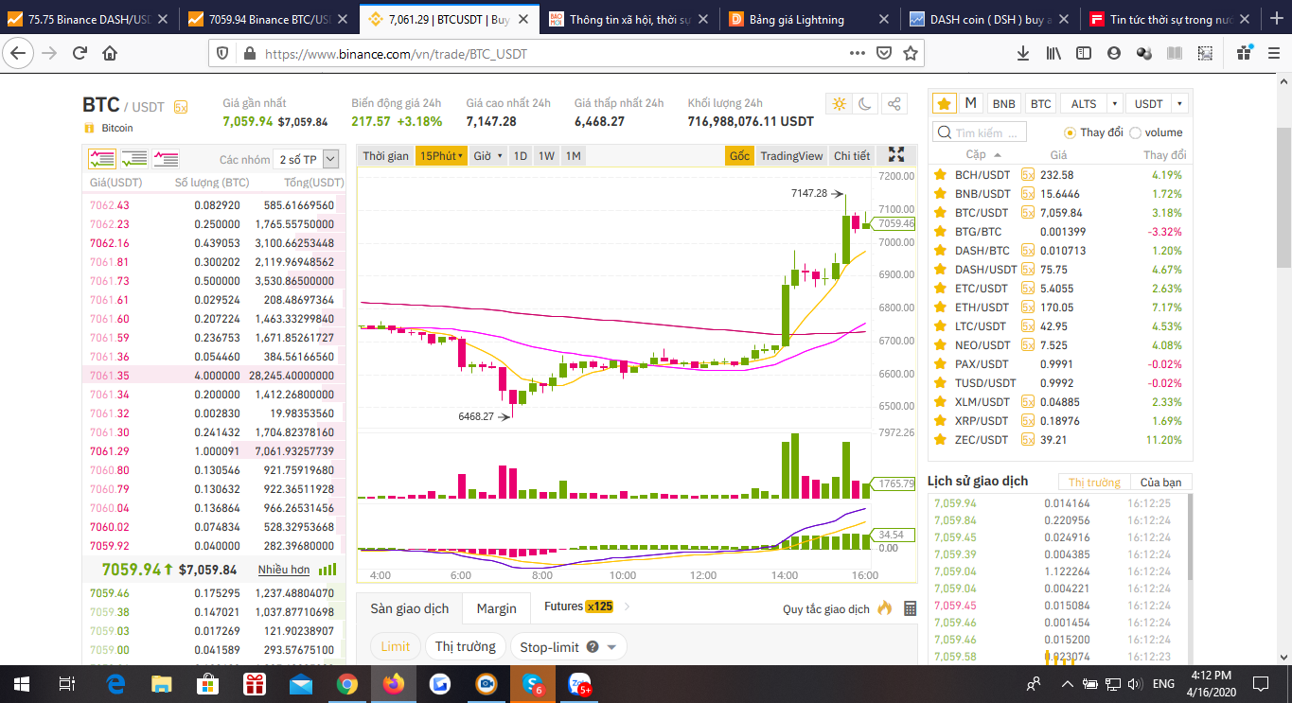The height and width of the screenshot is (703, 1292).
Task: Set chart interval to 1D
Action: 520,155
